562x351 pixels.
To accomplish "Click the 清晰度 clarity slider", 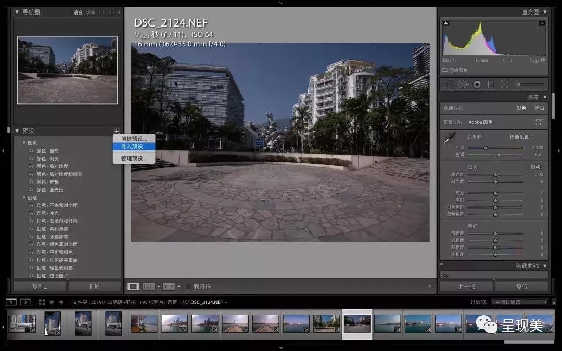I will click(x=495, y=233).
